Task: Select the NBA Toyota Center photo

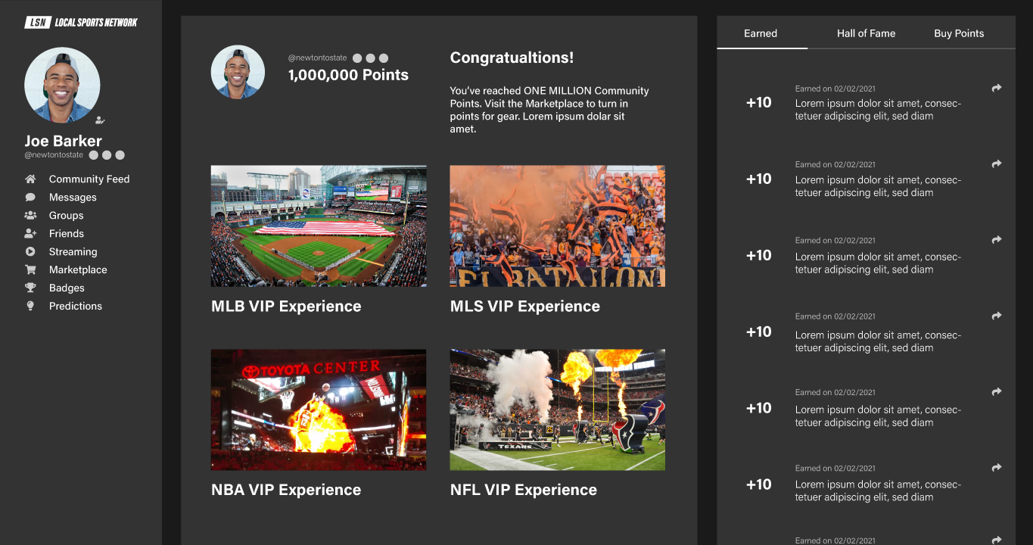Action: point(319,410)
